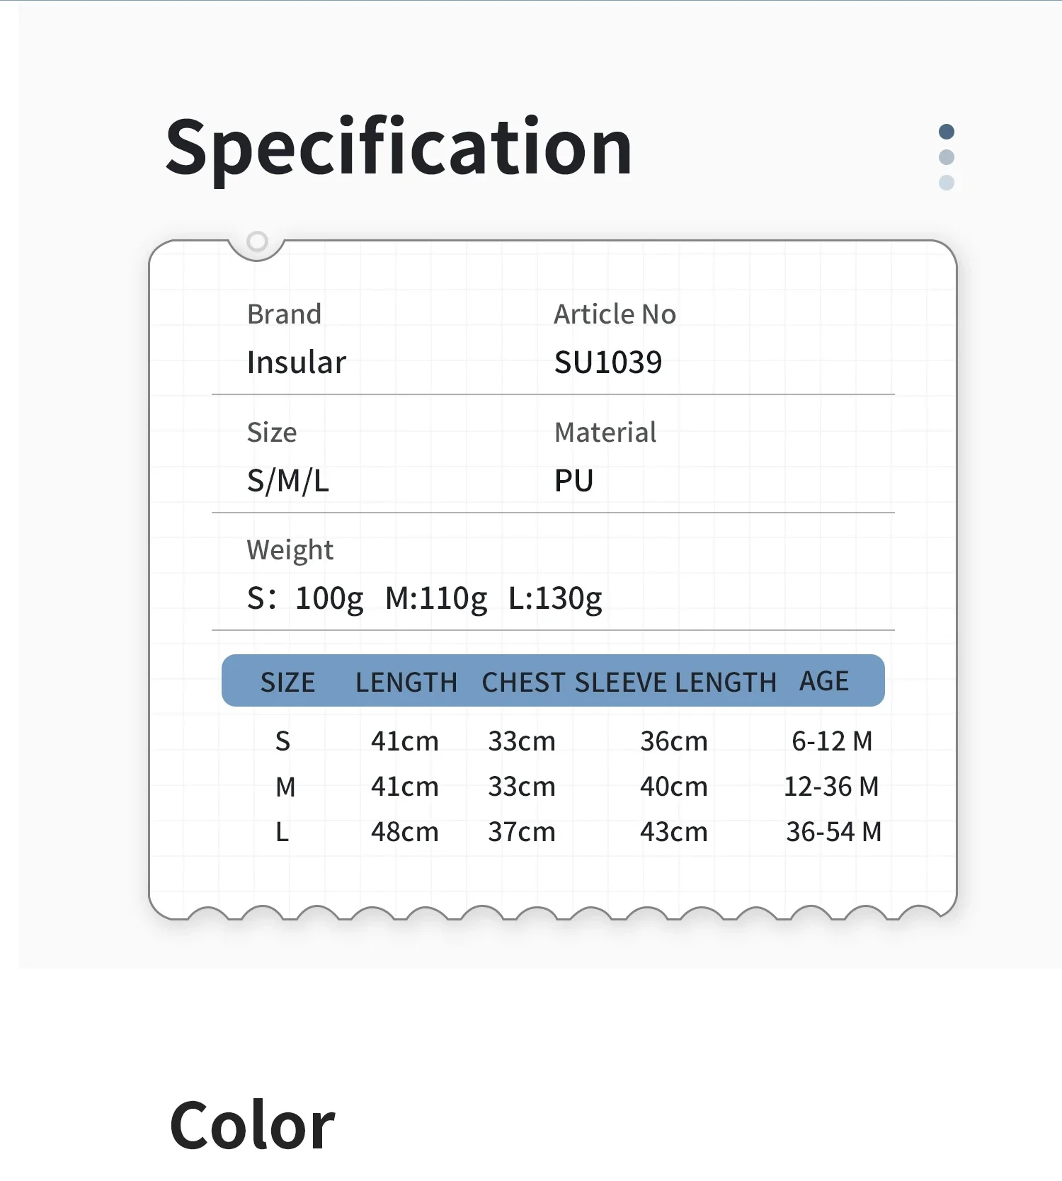
Task: Click the S/M/L size value
Action: tap(288, 481)
